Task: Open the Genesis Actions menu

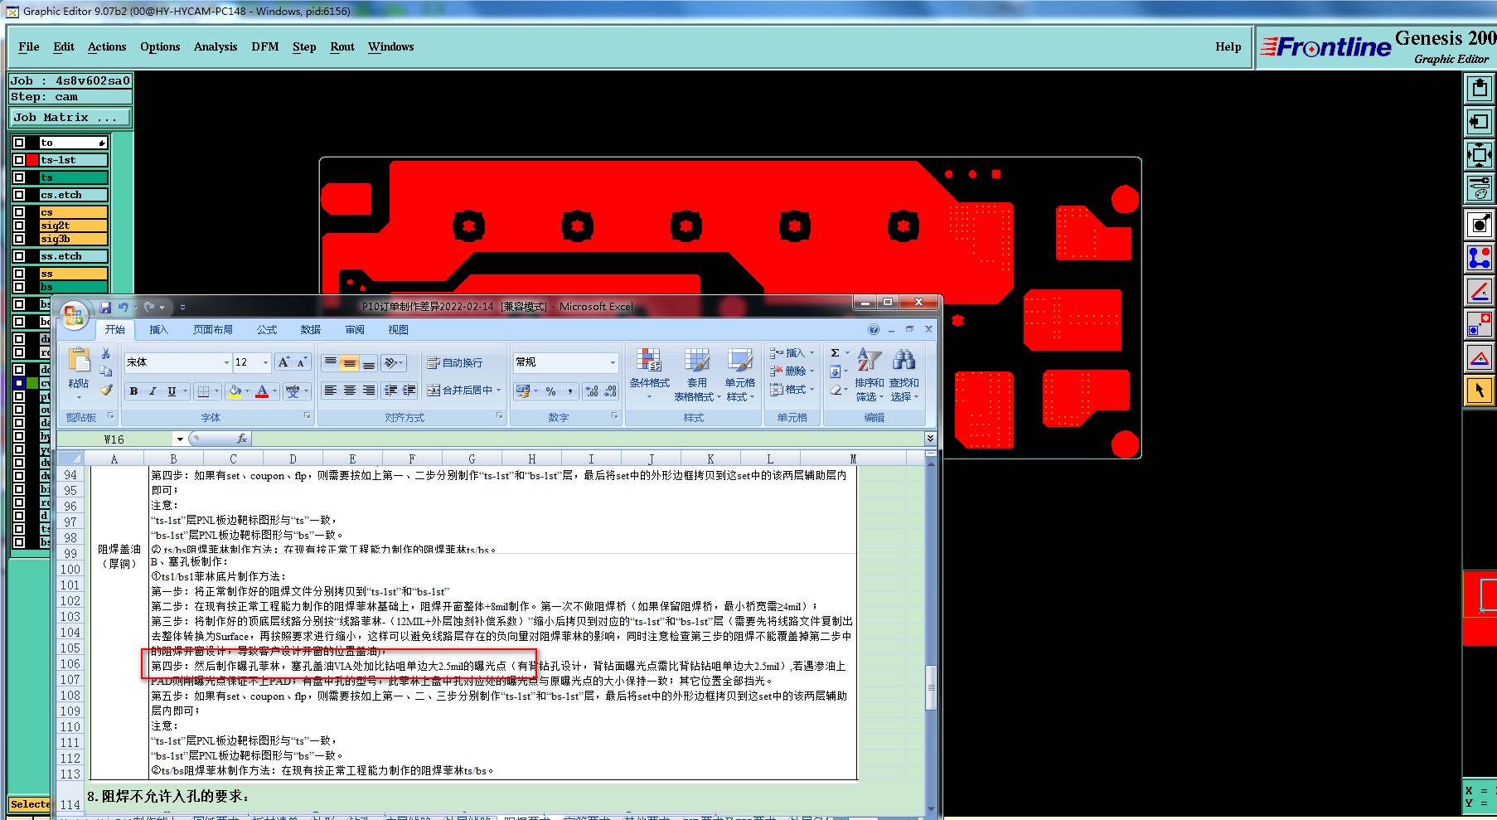Action: 107,46
